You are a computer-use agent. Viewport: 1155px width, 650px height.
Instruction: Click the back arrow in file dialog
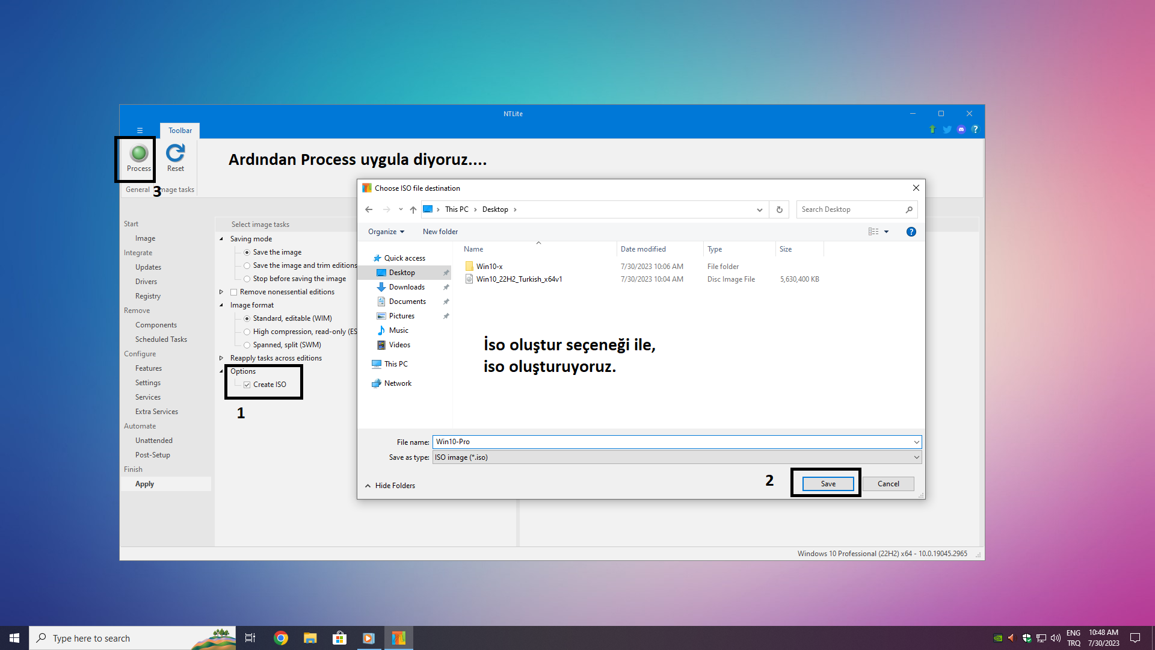pos(369,209)
